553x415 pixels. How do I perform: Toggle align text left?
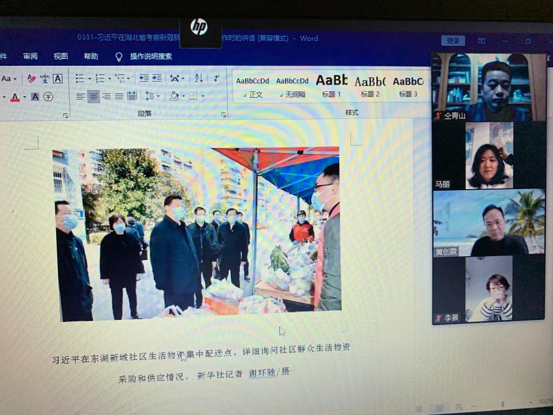click(x=80, y=96)
